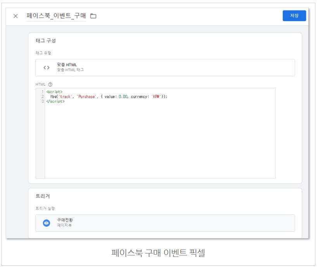Click the caption 페이스북 구매 이벤트 픽셀
This screenshot has width=317, height=267.
[x=158, y=253]
